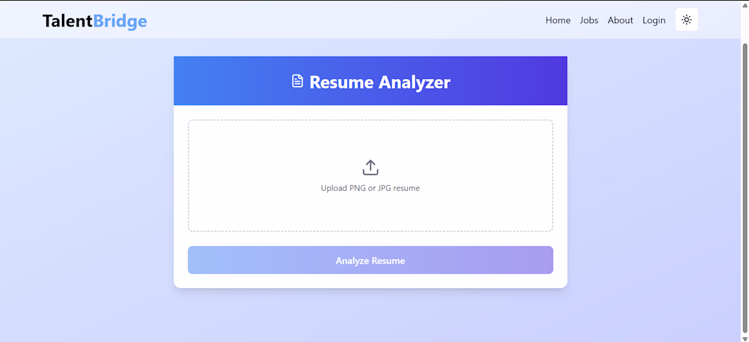The image size is (749, 342).
Task: Click the blue "Bridge" part of logo
Action: pyautogui.click(x=121, y=21)
